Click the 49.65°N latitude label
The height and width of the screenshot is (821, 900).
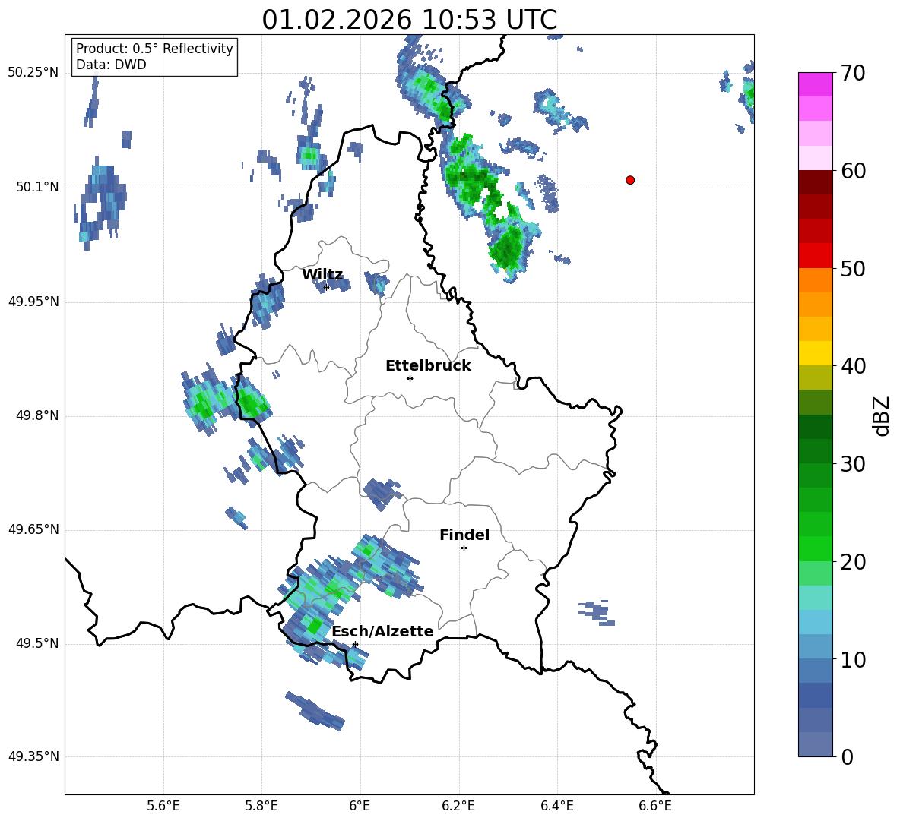pos(33,529)
